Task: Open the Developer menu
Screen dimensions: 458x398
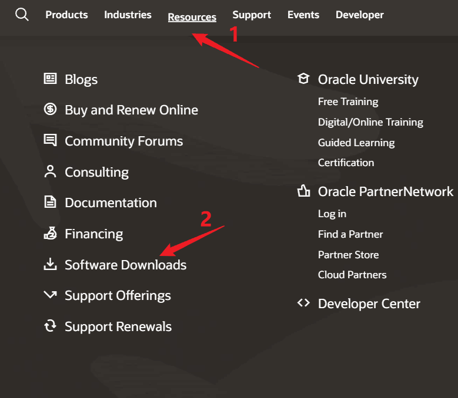Action: pos(359,15)
